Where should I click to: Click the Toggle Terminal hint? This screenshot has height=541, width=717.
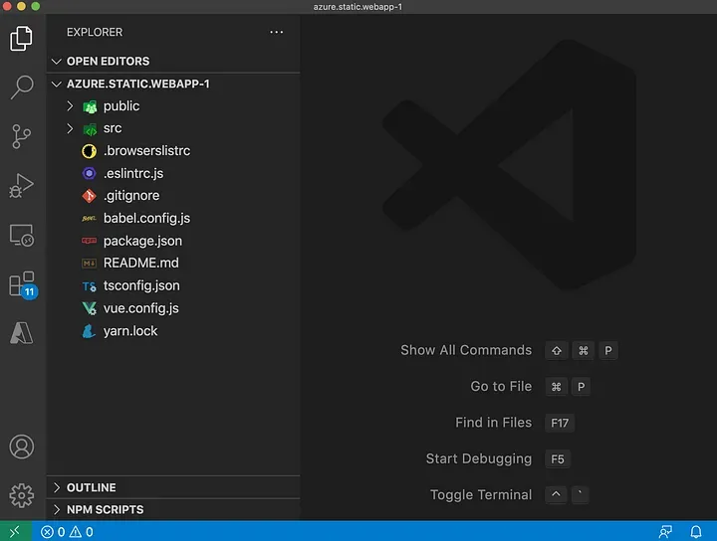(x=481, y=495)
